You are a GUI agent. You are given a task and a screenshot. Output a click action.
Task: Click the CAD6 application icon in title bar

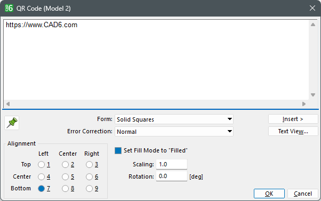[x=9, y=8]
